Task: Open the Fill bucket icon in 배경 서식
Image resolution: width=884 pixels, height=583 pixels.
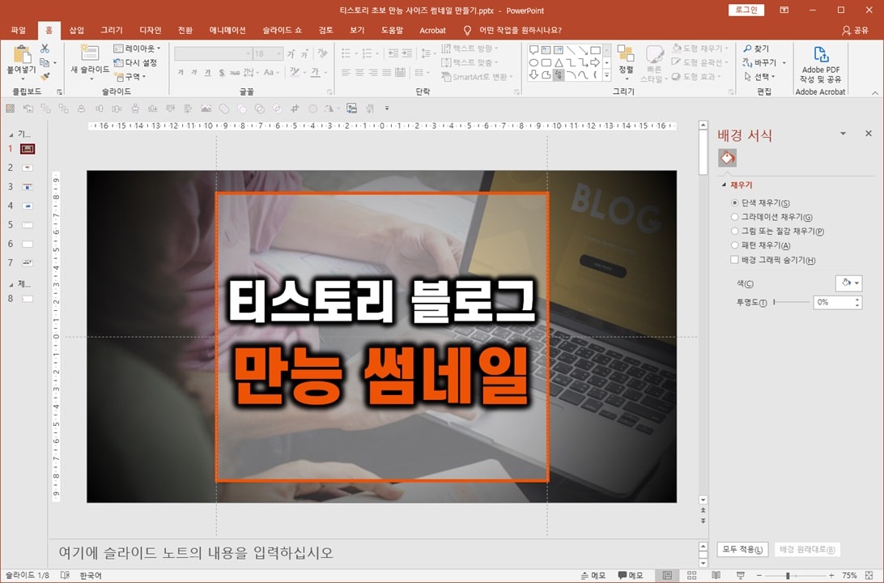Action: tap(727, 158)
